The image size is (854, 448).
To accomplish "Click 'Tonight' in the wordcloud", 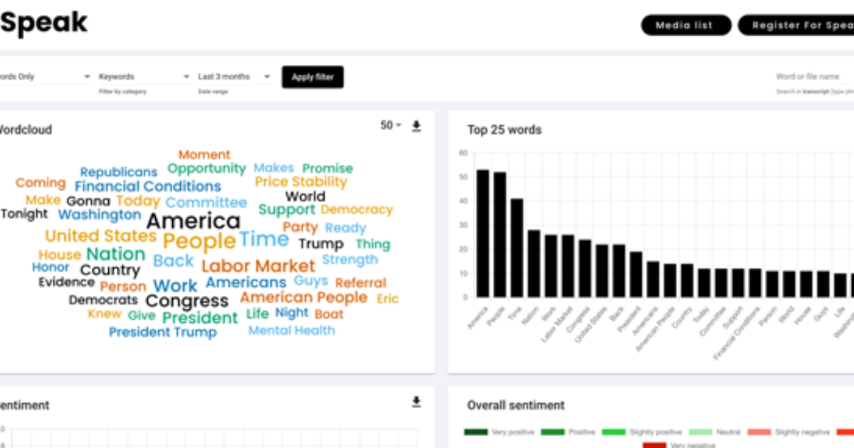I will [x=24, y=214].
